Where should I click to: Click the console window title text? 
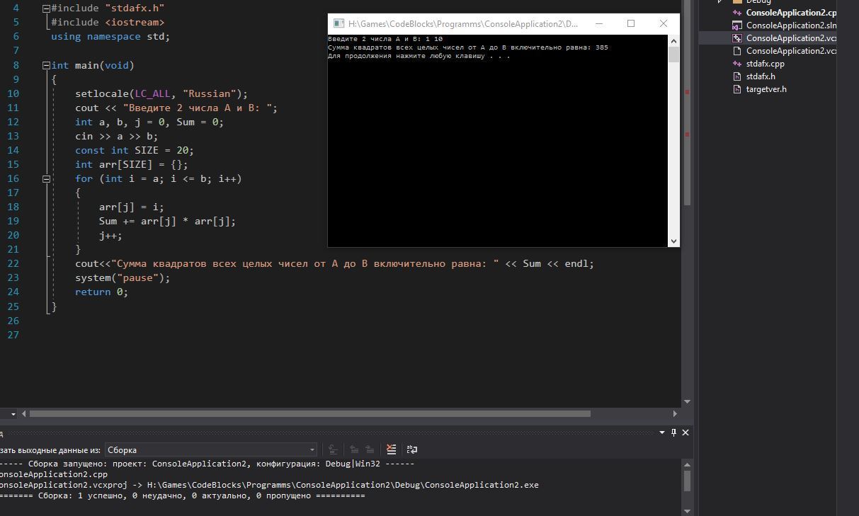pos(463,23)
